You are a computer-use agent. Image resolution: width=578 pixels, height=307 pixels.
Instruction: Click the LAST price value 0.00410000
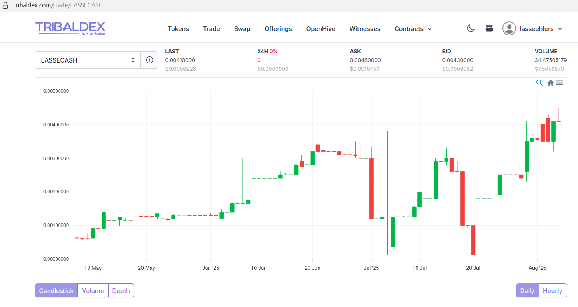180,60
